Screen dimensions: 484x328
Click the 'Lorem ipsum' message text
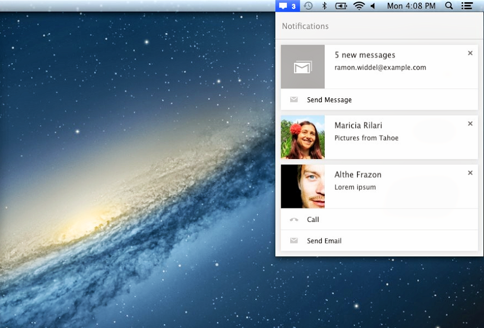coord(355,187)
